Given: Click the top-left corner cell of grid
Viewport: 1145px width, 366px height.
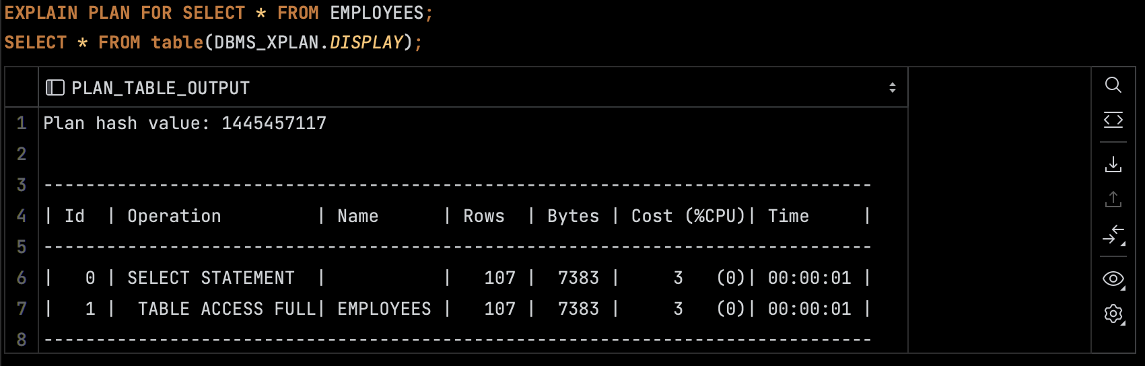Looking at the screenshot, I should point(22,87).
